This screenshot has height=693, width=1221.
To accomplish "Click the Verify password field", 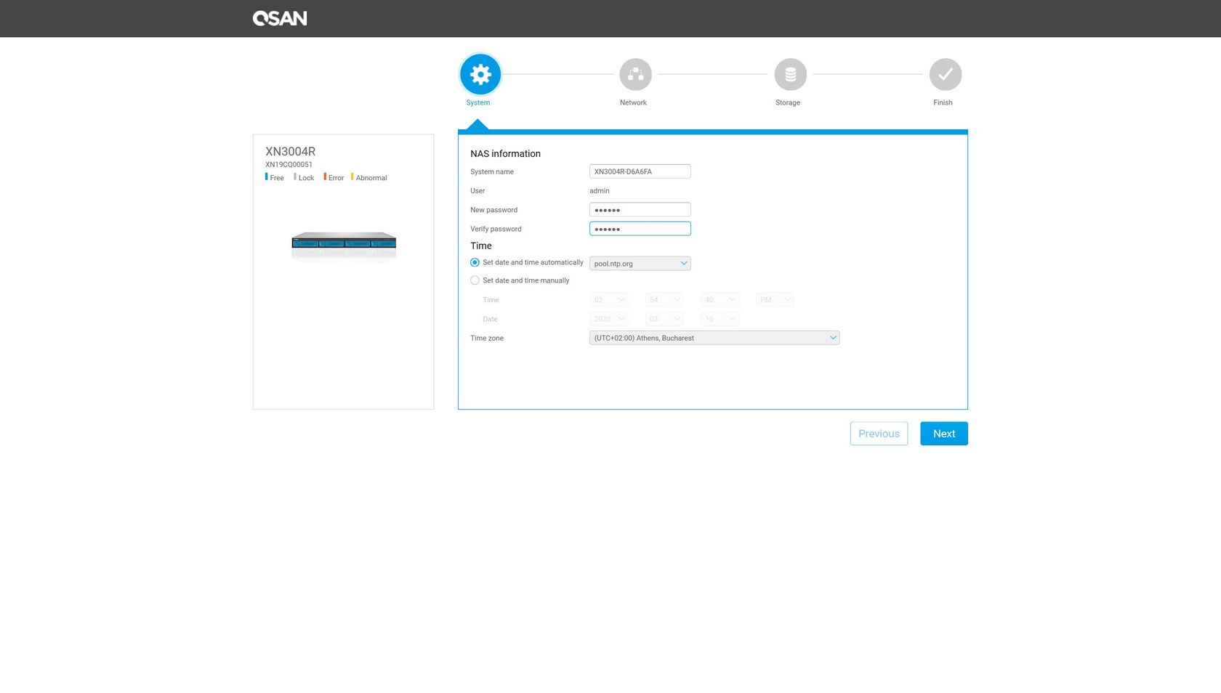I will pyautogui.click(x=640, y=229).
